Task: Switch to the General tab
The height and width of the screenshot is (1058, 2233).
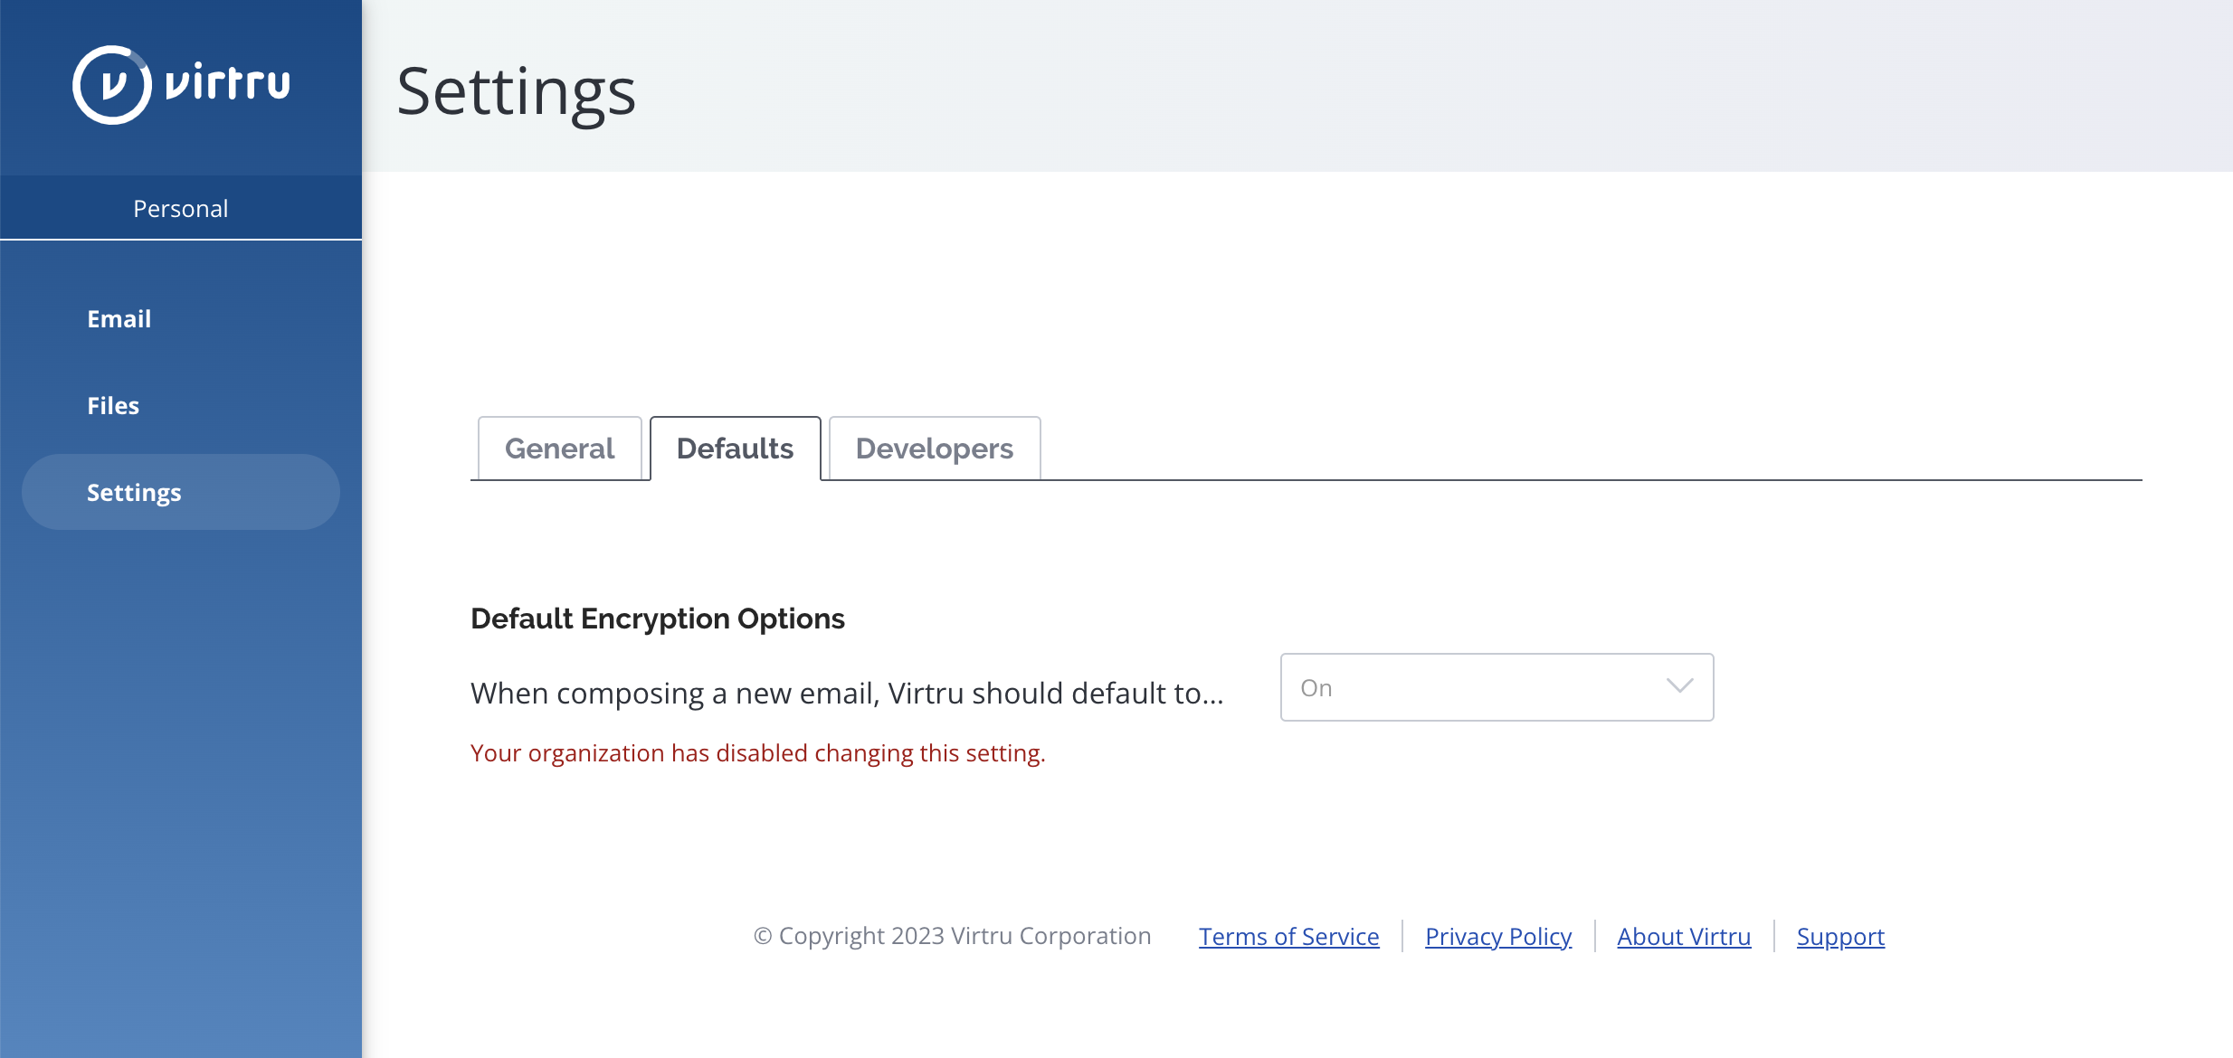Action: tap(560, 449)
